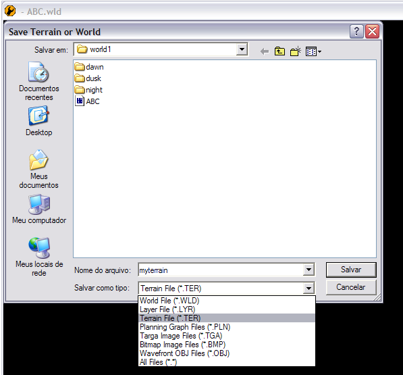Click the Cancelar button
The height and width of the screenshot is (375, 403).
coord(351,287)
